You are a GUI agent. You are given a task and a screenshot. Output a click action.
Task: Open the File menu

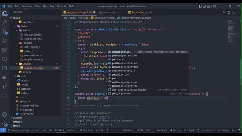point(10,6)
